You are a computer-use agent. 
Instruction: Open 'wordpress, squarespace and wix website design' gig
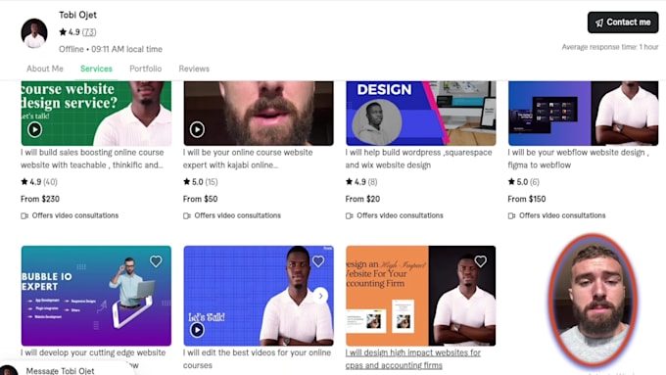click(x=418, y=159)
